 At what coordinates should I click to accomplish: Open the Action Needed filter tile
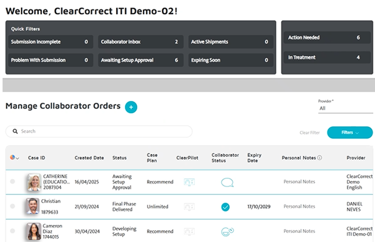[327, 38]
